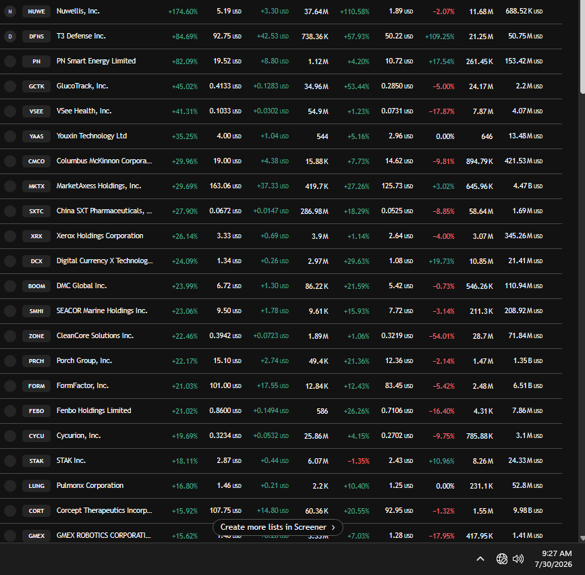585x575 pixels.
Task: Open Corcept Therapeutics Incorp... link
Action: pyautogui.click(x=104, y=510)
